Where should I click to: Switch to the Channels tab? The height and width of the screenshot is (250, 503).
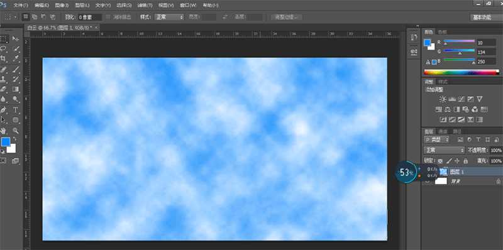pyautogui.click(x=443, y=131)
